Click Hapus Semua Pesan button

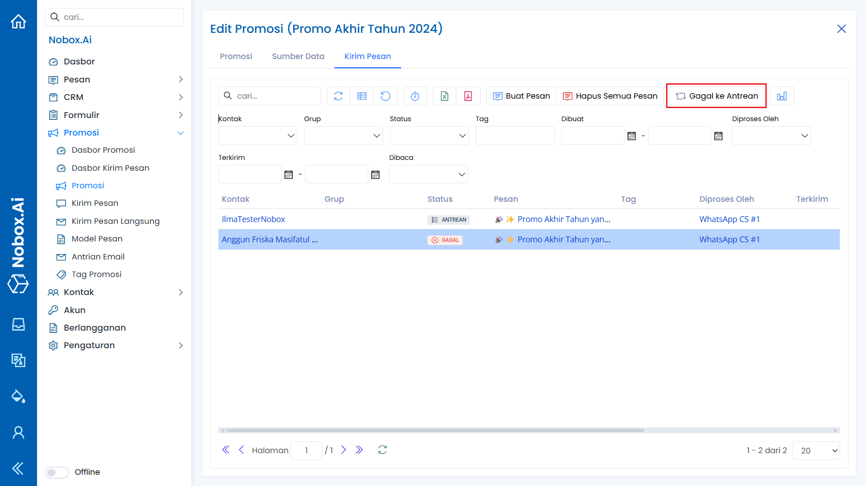tap(610, 96)
